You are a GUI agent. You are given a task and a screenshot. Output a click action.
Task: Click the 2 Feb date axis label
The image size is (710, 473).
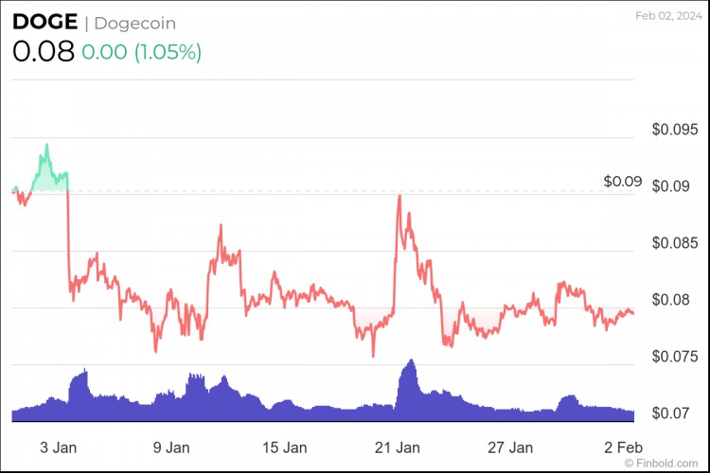(623, 447)
